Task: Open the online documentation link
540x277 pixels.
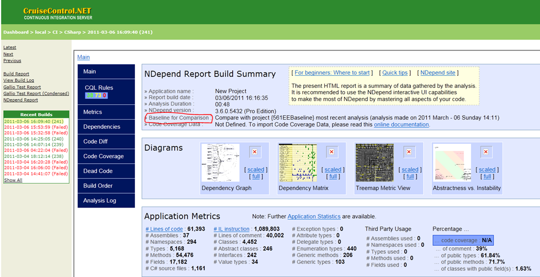Action: tap(401, 125)
